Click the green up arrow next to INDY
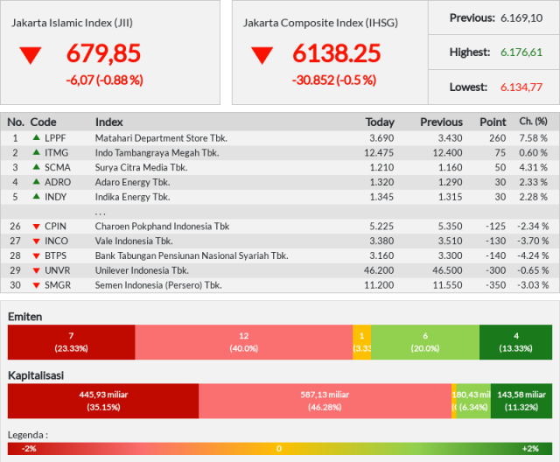The height and width of the screenshot is (462, 560). click(x=36, y=196)
